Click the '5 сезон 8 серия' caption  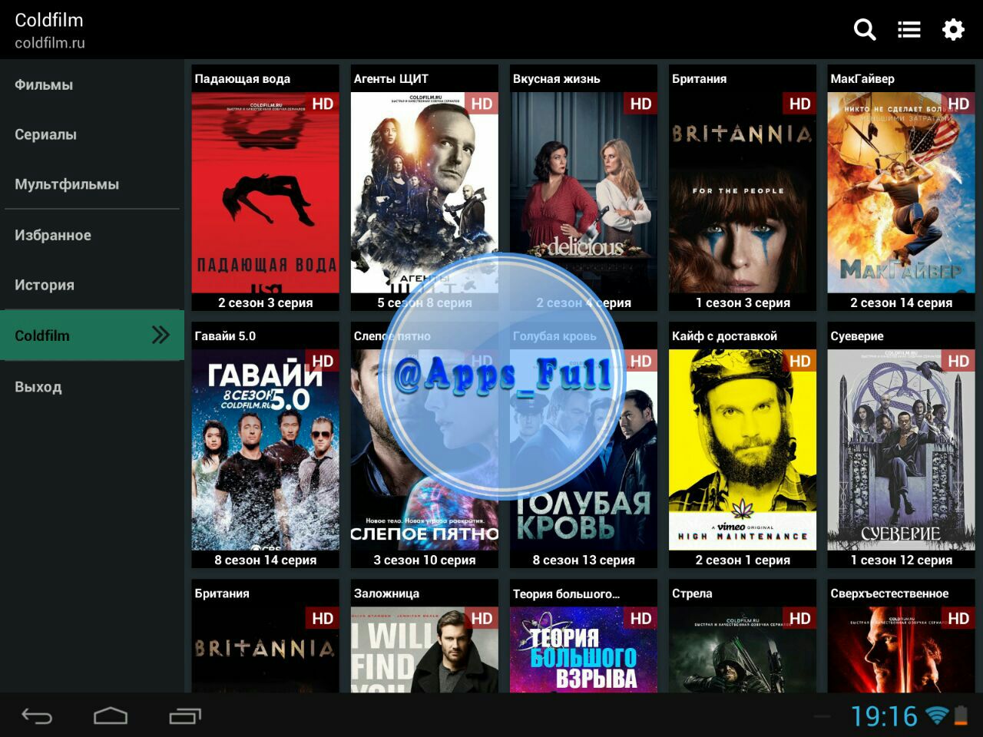coord(425,302)
